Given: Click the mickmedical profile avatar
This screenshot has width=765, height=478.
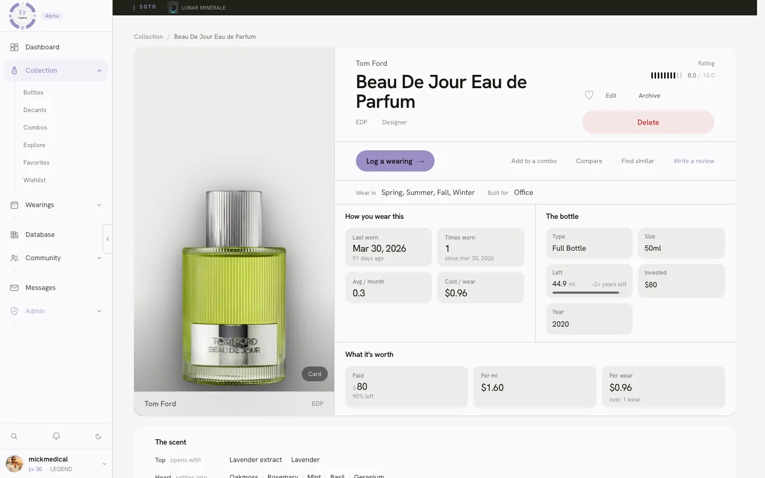Looking at the screenshot, I should [14, 464].
